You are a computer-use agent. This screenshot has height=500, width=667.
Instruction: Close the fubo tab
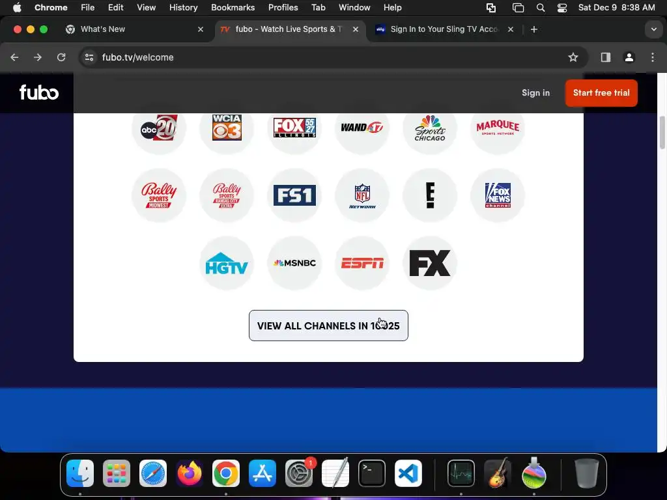coord(356,29)
